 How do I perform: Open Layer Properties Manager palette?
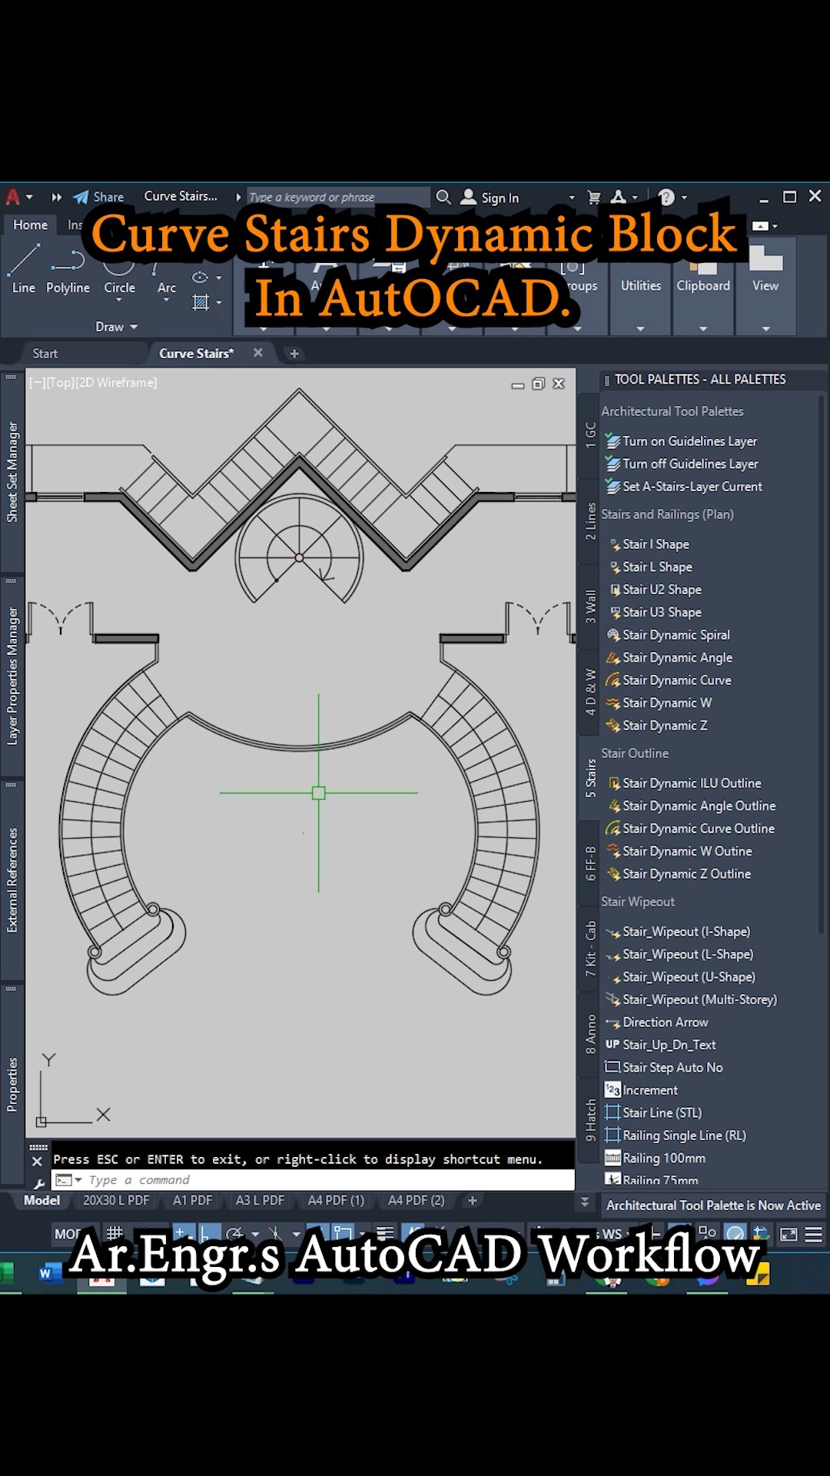[x=12, y=676]
